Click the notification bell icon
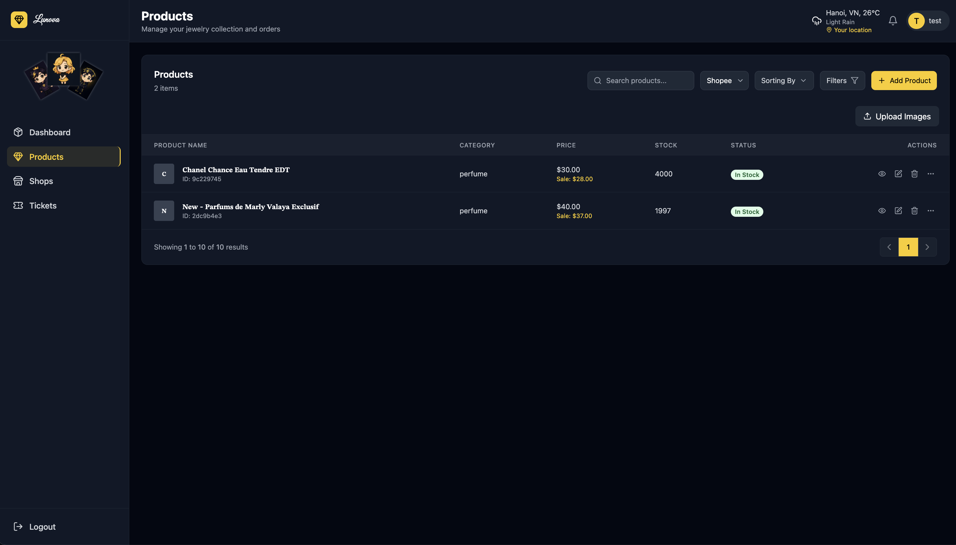Viewport: 956px width, 545px height. tap(893, 21)
